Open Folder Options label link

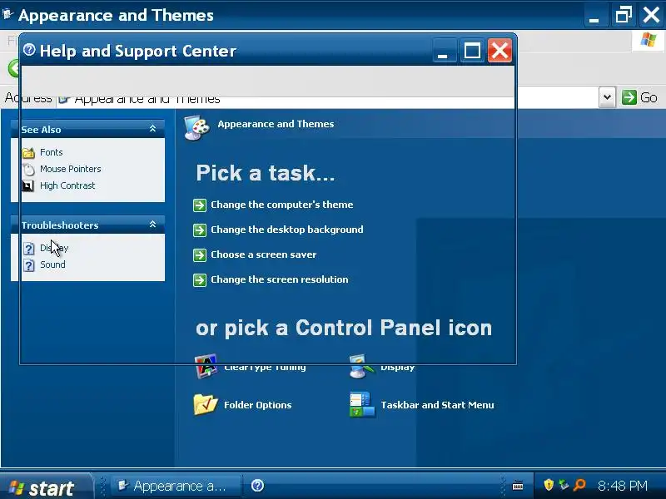[x=258, y=405]
